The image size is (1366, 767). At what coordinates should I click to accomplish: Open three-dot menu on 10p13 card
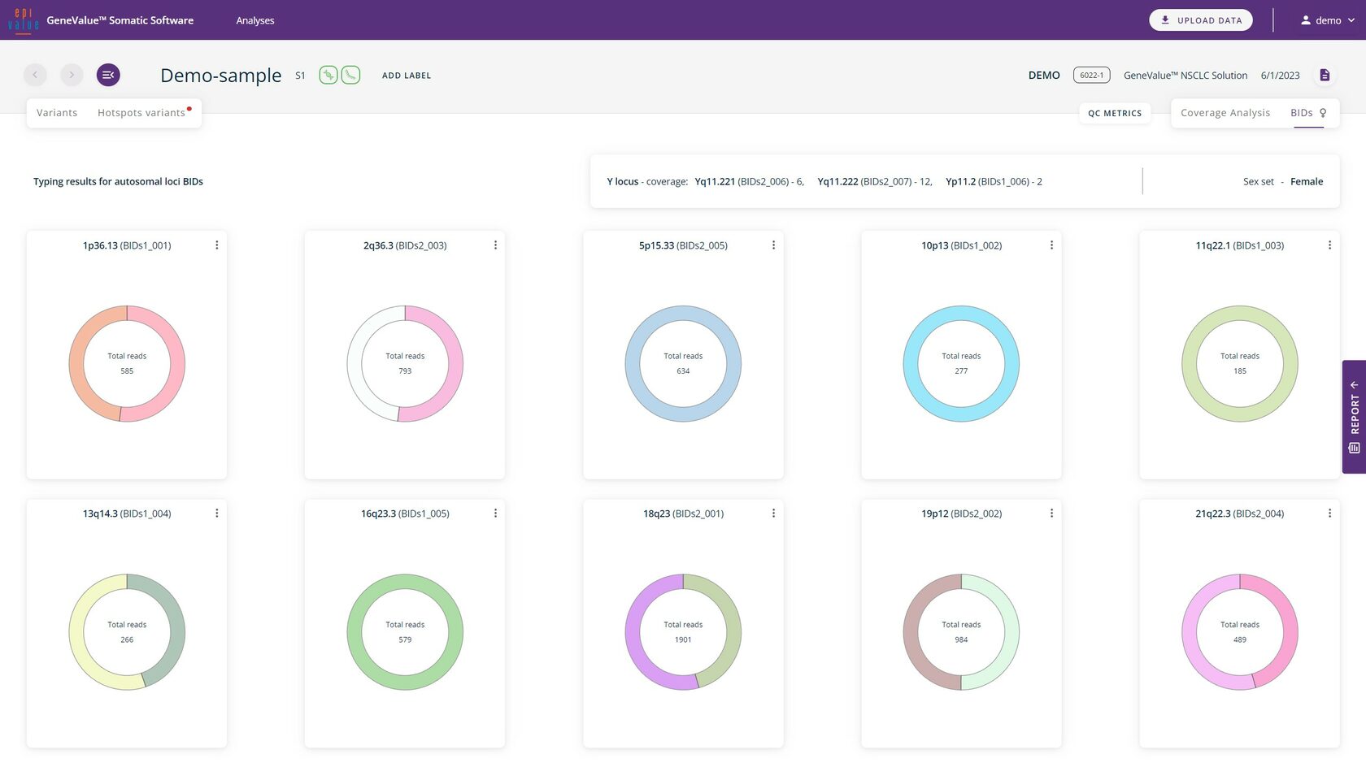[1051, 245]
